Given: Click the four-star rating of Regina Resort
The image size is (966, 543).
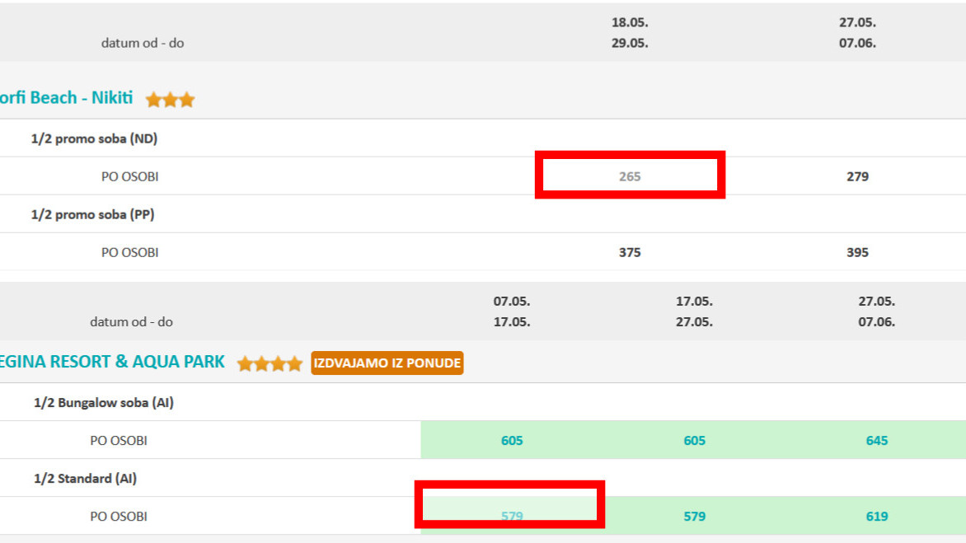Looking at the screenshot, I should pos(270,364).
